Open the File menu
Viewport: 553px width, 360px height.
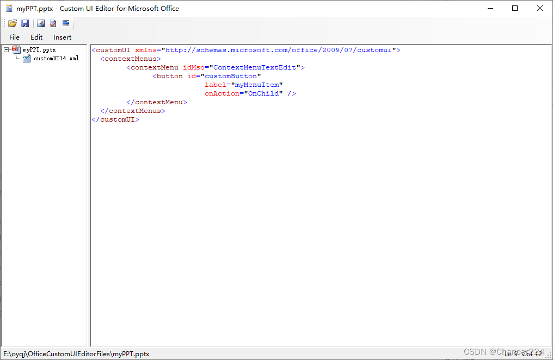pyautogui.click(x=14, y=37)
